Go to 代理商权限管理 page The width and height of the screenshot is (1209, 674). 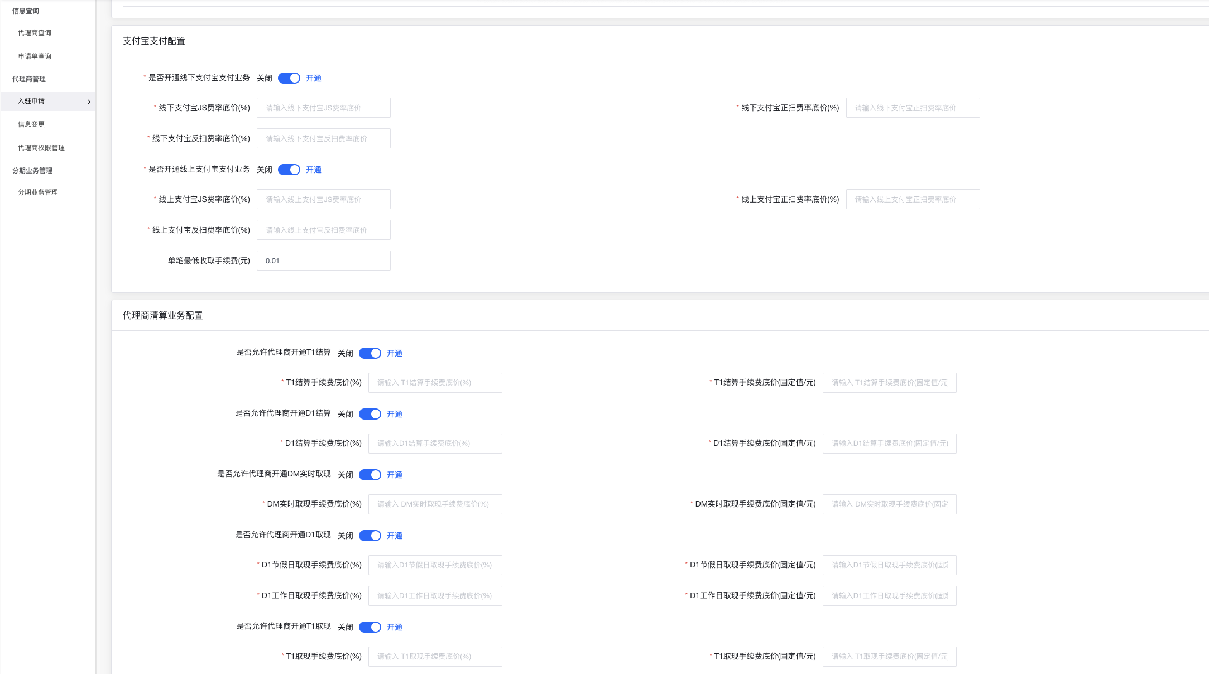[41, 148]
